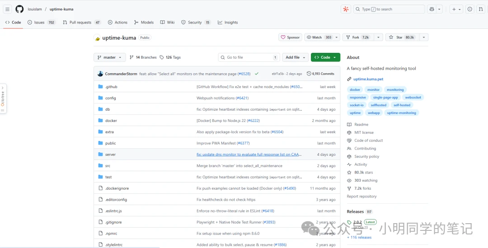Open the docker folder

pyautogui.click(x=111, y=121)
